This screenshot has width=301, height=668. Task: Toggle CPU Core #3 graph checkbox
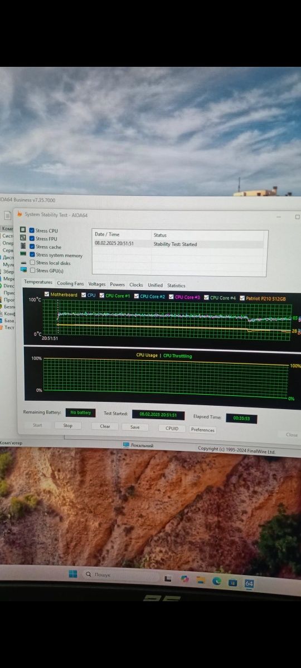click(171, 297)
